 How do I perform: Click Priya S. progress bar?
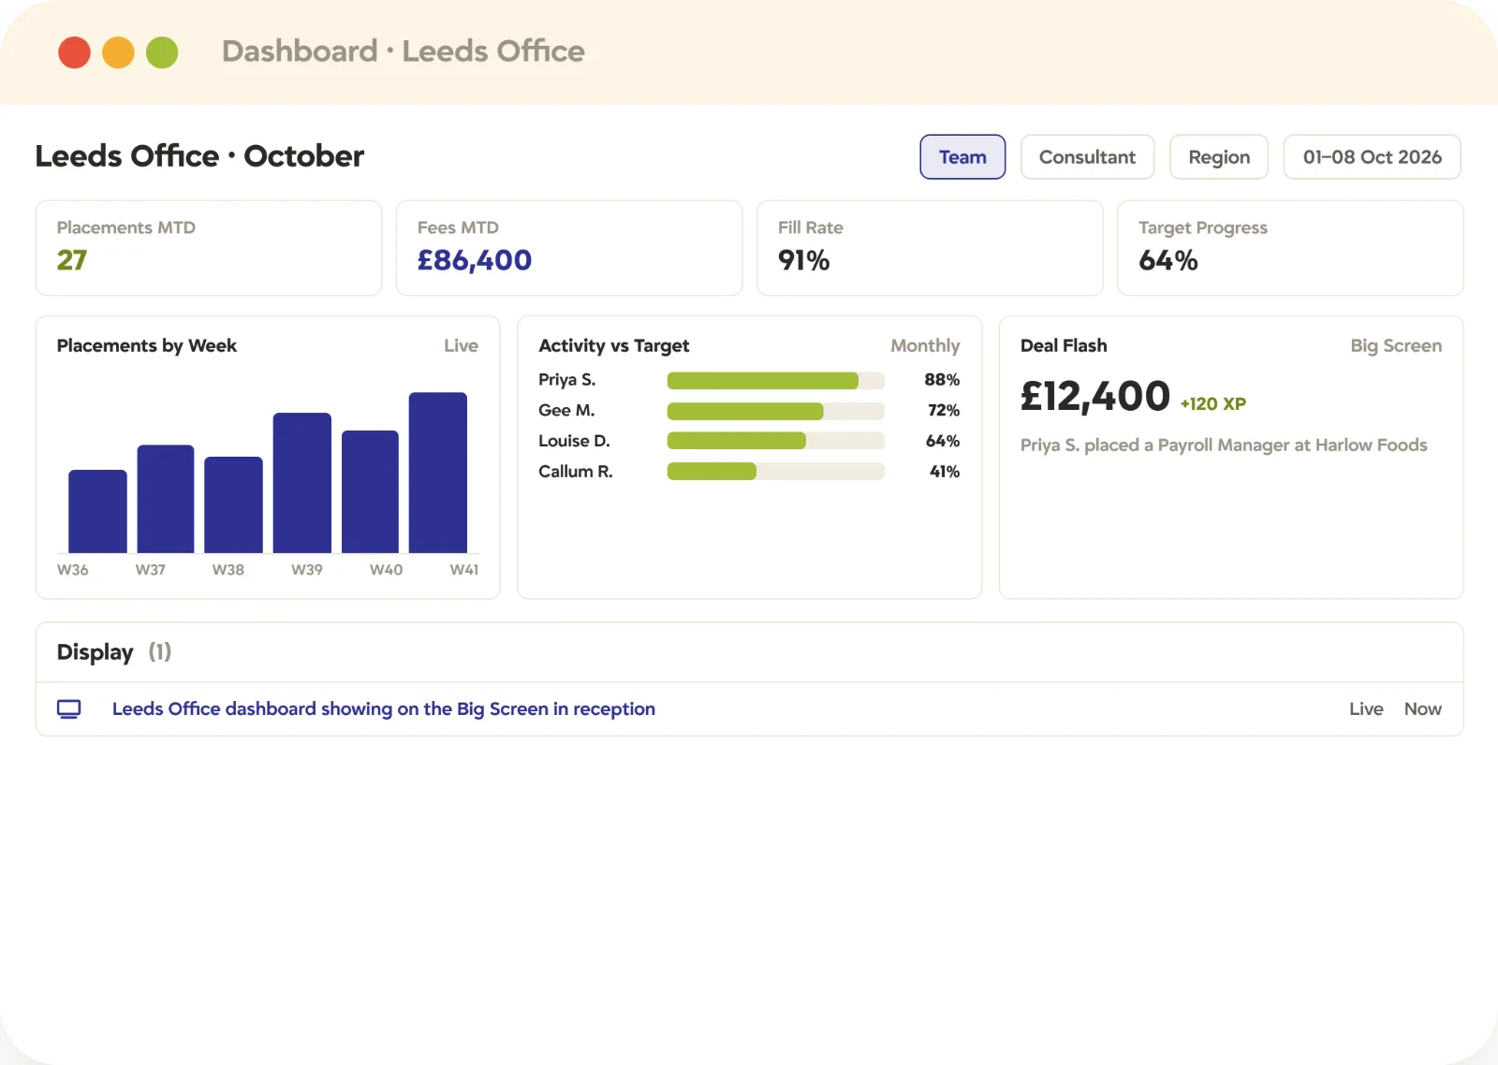pyautogui.click(x=775, y=380)
